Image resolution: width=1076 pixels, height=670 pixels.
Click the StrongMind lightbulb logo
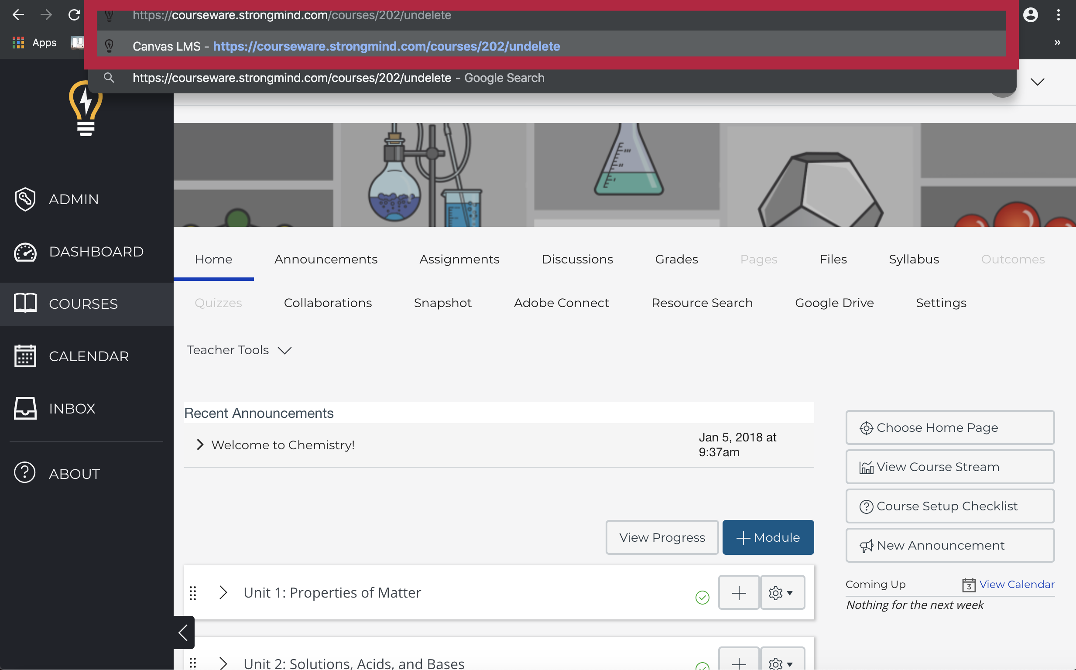point(86,108)
